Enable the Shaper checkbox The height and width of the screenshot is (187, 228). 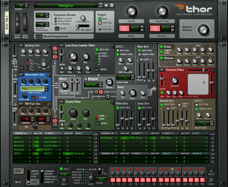pos(86,79)
